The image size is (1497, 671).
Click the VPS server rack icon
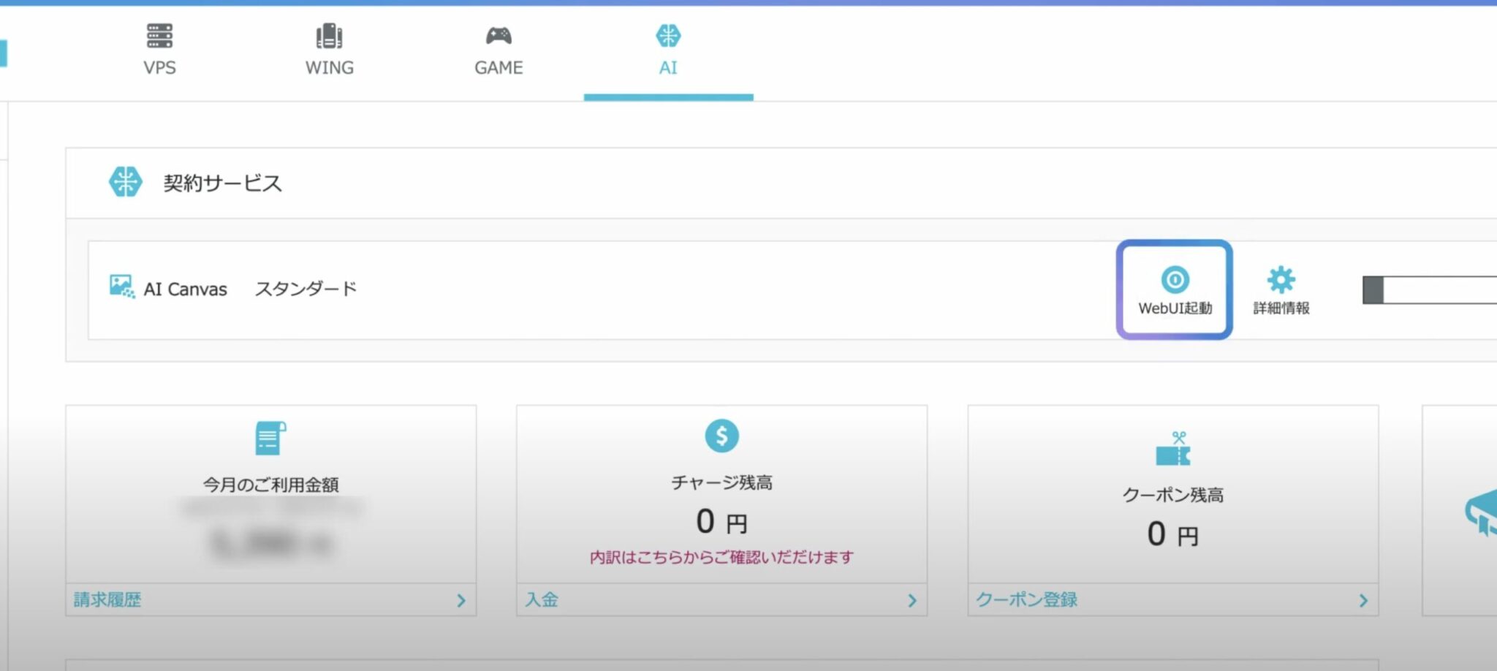tap(159, 34)
